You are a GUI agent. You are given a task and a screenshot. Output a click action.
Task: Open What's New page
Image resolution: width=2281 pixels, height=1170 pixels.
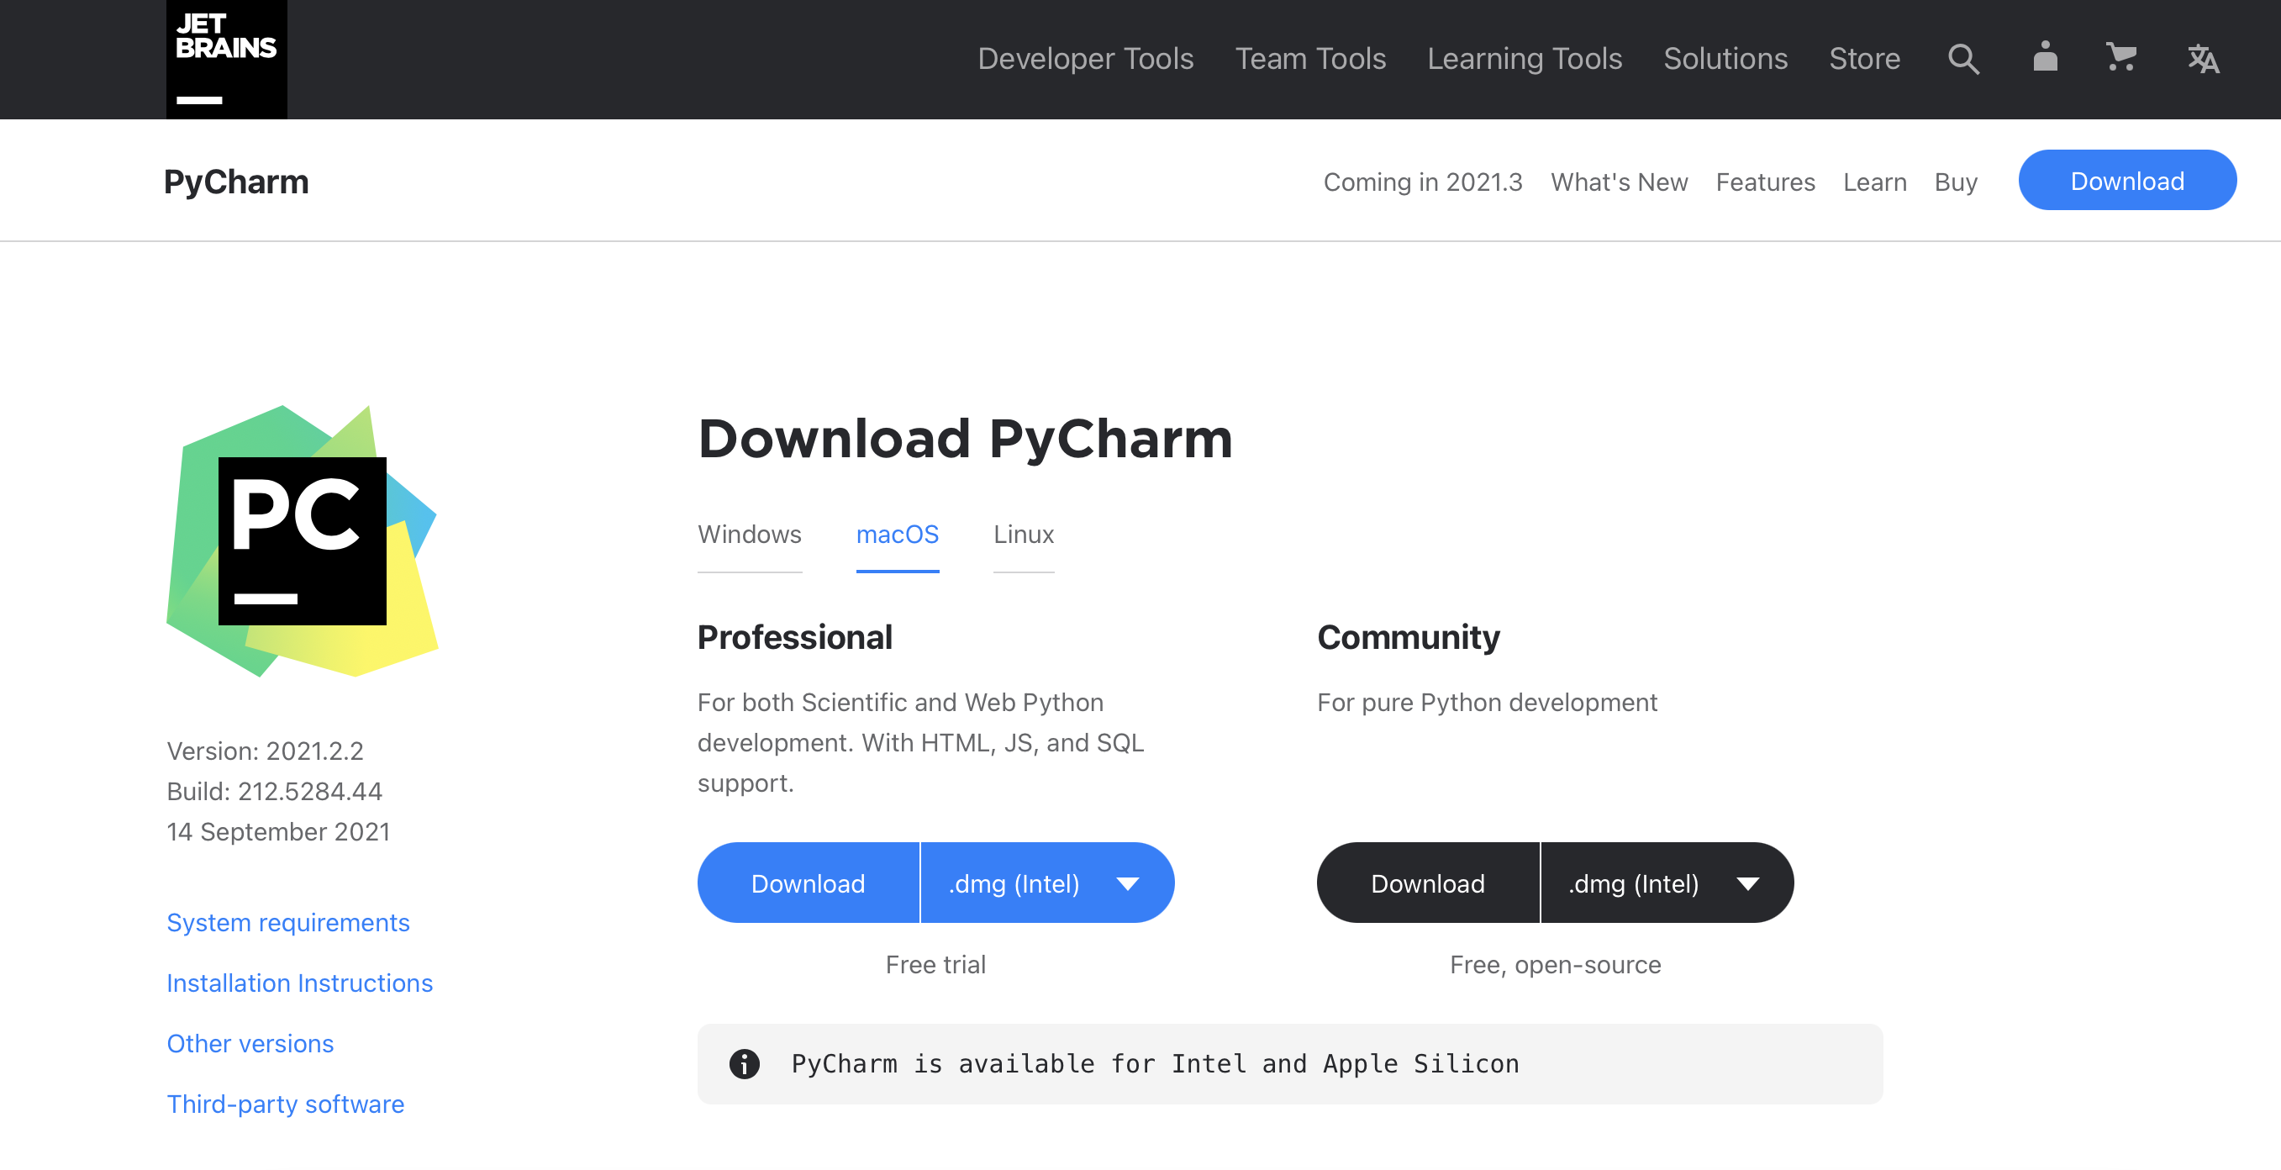1619,182
